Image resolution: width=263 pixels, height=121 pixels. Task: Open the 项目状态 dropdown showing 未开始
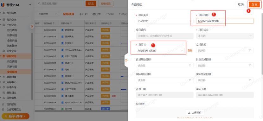tap(225, 36)
